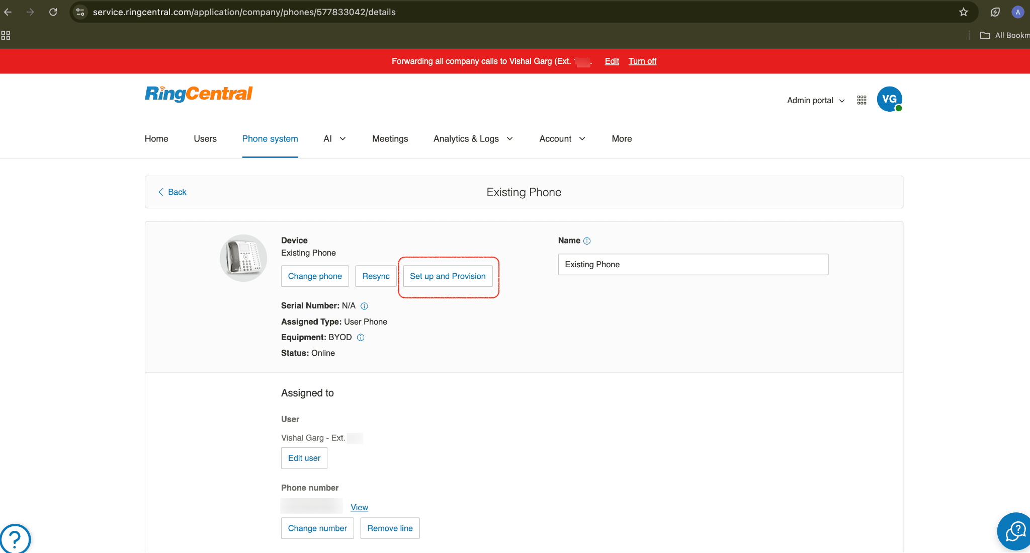Open the Chrome profile avatar A
1030x553 pixels.
tap(1017, 12)
